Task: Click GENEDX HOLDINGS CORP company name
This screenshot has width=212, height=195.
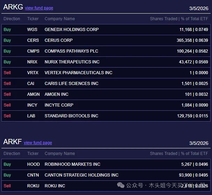Action: (72, 30)
